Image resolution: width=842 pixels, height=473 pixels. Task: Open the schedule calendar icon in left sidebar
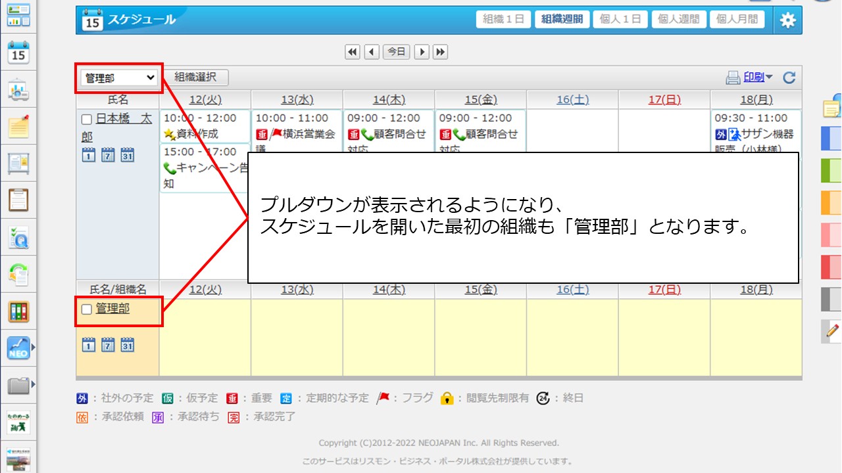(18, 52)
